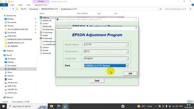
Task: Click the taskbar search box
Action: click(x=28, y=106)
